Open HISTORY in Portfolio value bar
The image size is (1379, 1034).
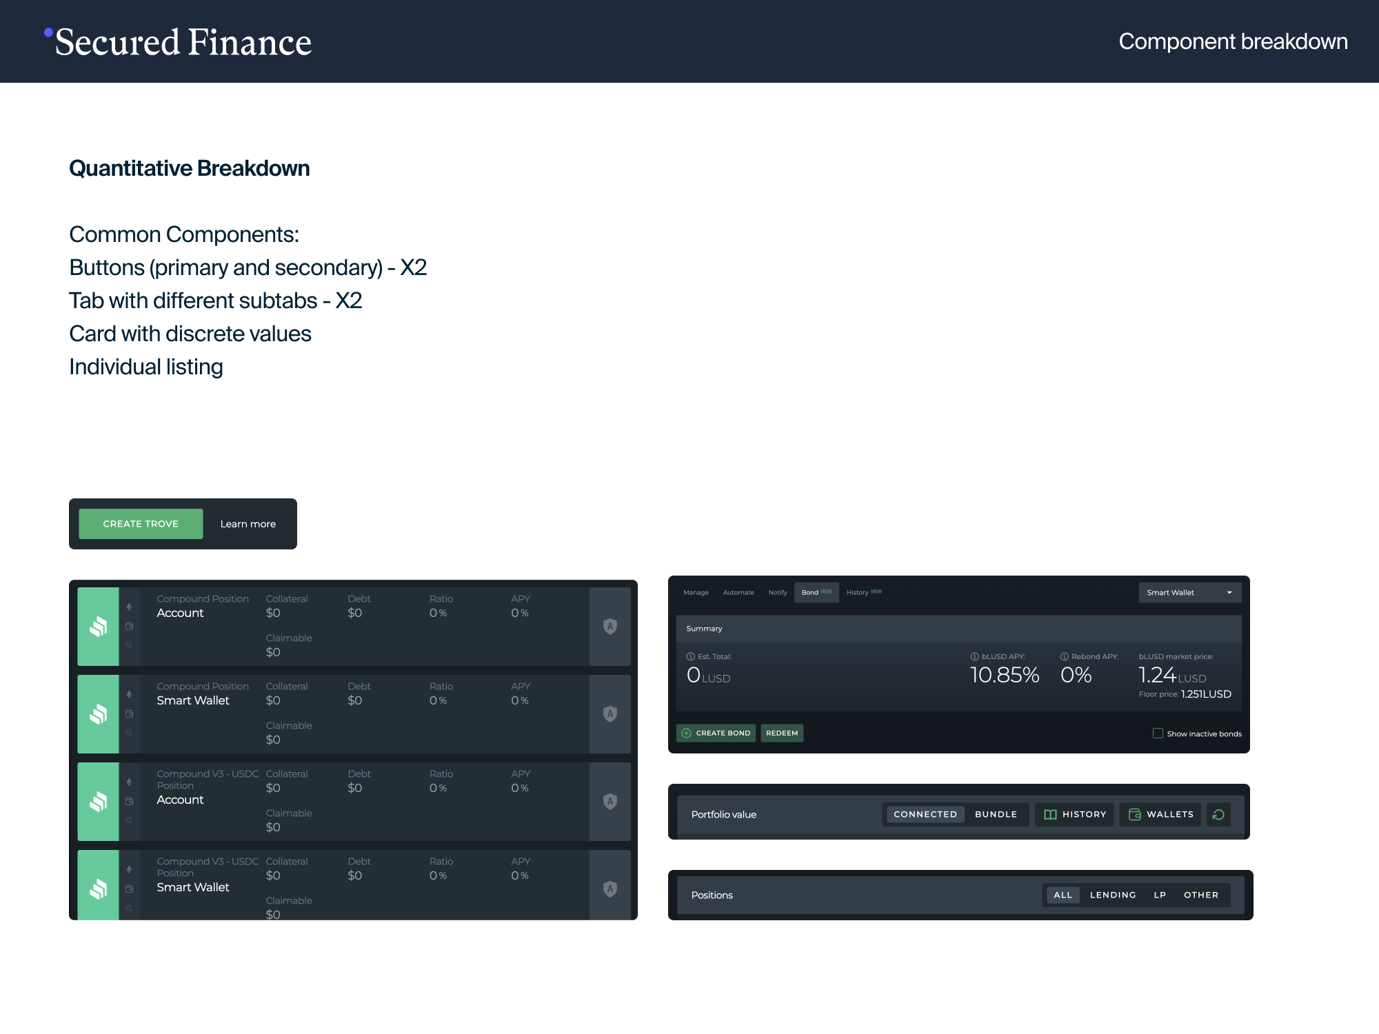click(1074, 815)
